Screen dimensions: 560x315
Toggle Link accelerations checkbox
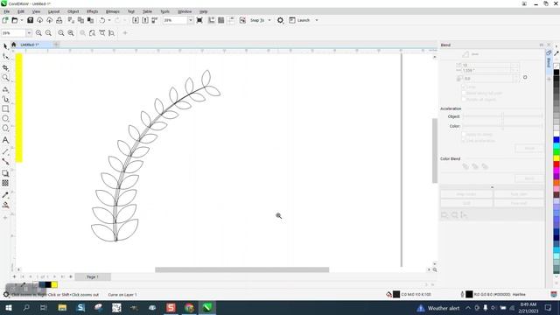[x=464, y=141]
